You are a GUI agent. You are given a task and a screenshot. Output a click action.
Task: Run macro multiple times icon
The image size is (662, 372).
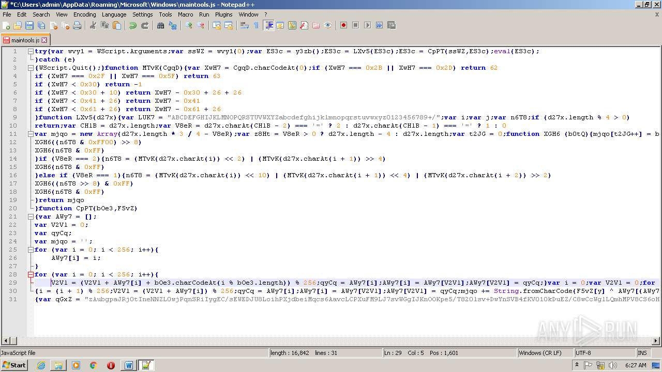(x=380, y=25)
